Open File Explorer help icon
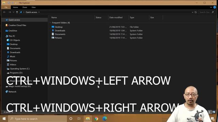This screenshot has width=218, height=122. (x=215, y=7)
